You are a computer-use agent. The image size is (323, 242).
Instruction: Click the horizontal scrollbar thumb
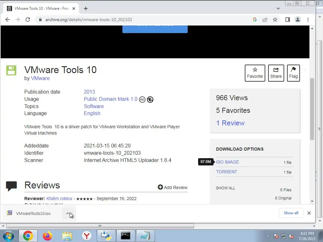tap(100, 226)
